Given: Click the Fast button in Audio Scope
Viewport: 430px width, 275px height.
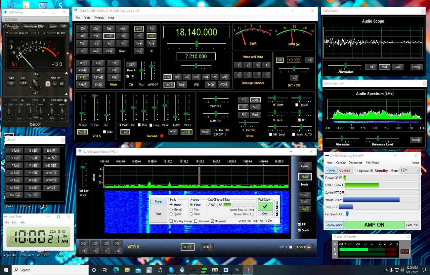Looking at the screenshot, I should coord(371,67).
